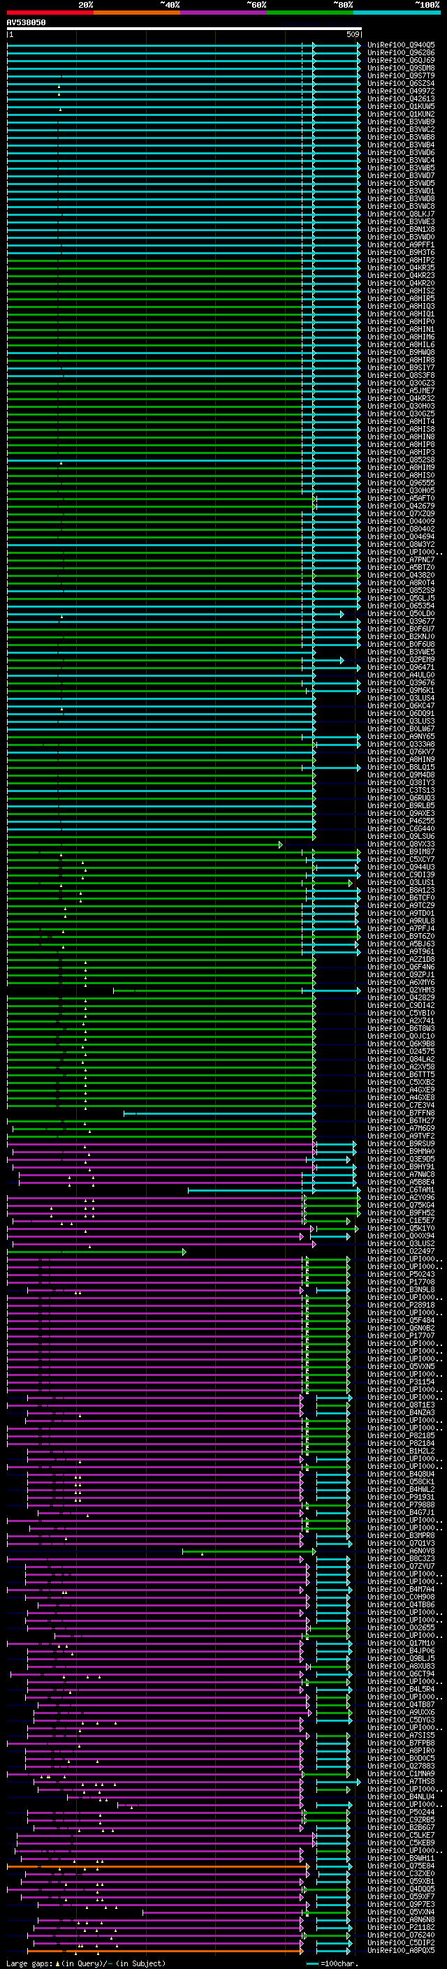The height and width of the screenshot is (1969, 447).
Task: Click the UniRef100_C1MNA9 label
Action: [x=401, y=1774]
